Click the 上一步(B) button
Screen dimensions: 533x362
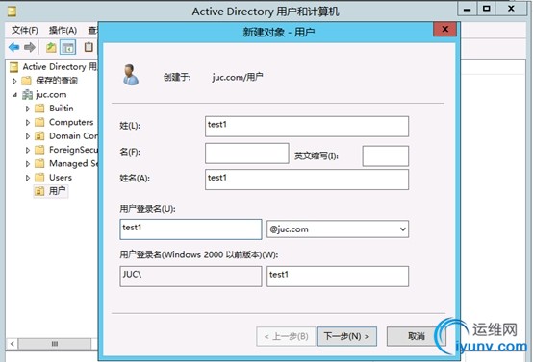286,337
